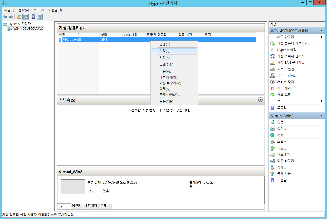Click 복제 사용... under Virtual_Win8 actions
327x219 pixels.
[297, 173]
